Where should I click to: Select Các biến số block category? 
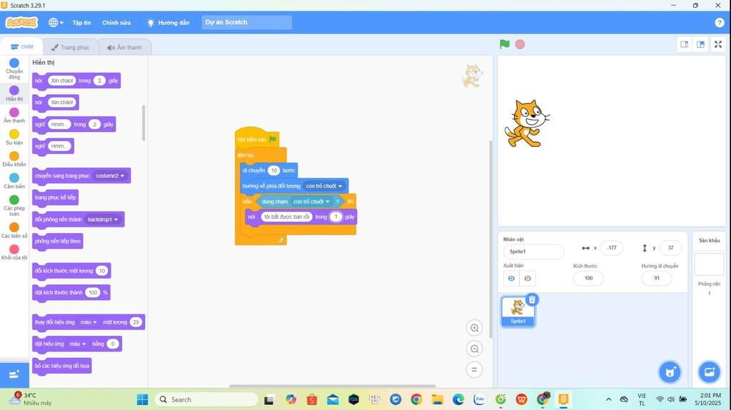[x=14, y=230]
